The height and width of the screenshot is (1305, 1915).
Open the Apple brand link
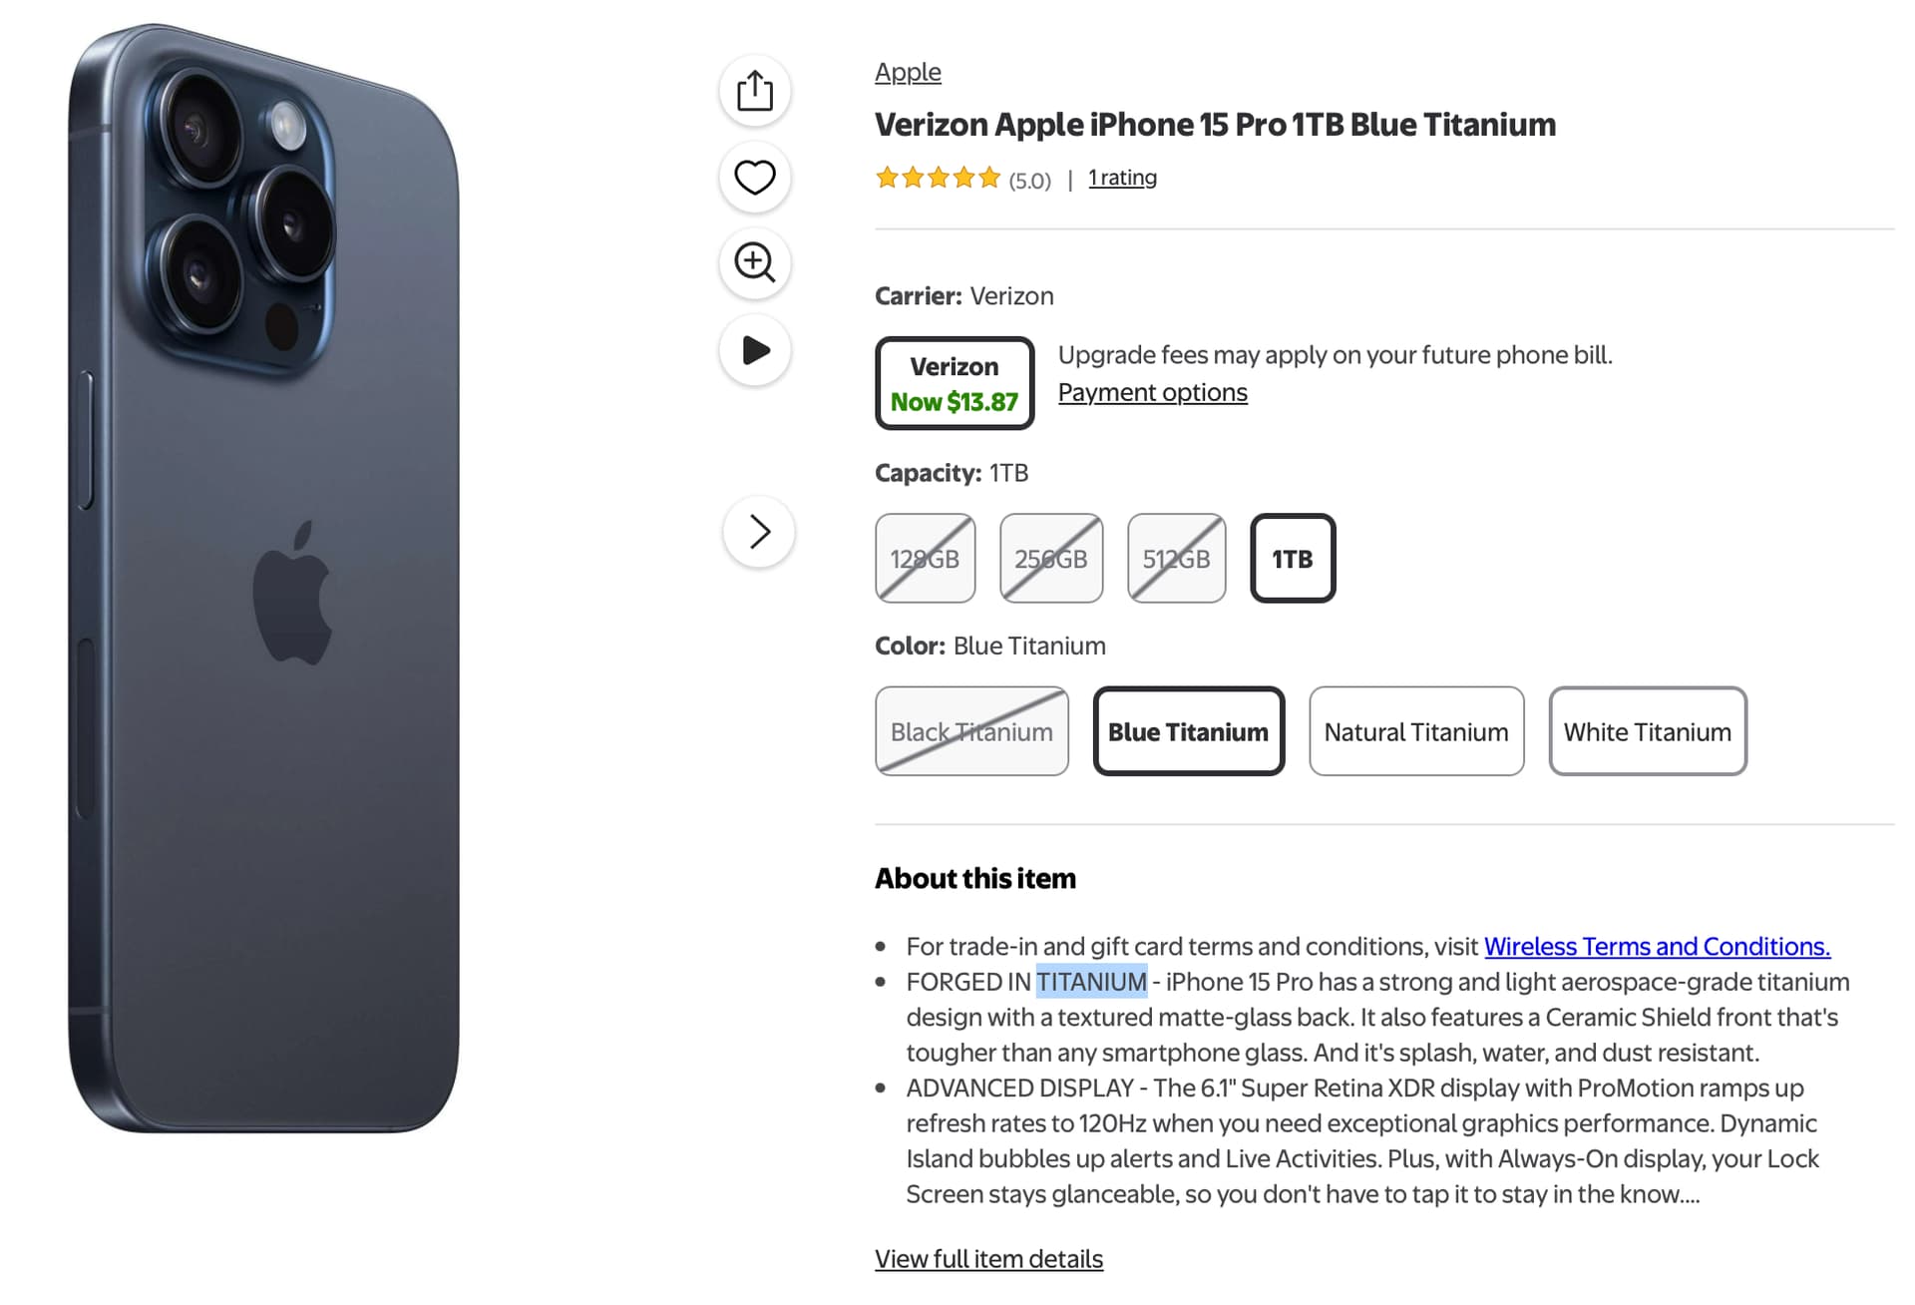tap(908, 72)
